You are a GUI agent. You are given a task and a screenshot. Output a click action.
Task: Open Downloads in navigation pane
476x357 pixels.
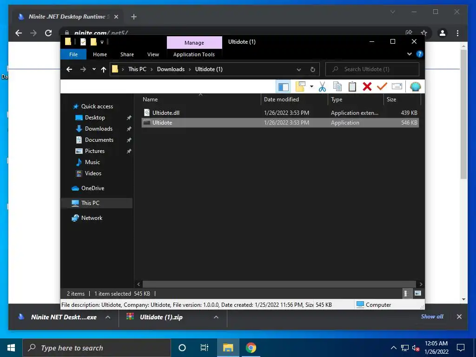coord(99,129)
